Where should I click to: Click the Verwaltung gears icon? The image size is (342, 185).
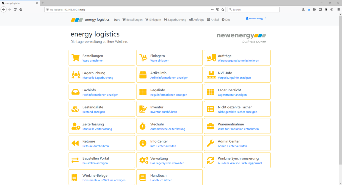(x=144, y=160)
